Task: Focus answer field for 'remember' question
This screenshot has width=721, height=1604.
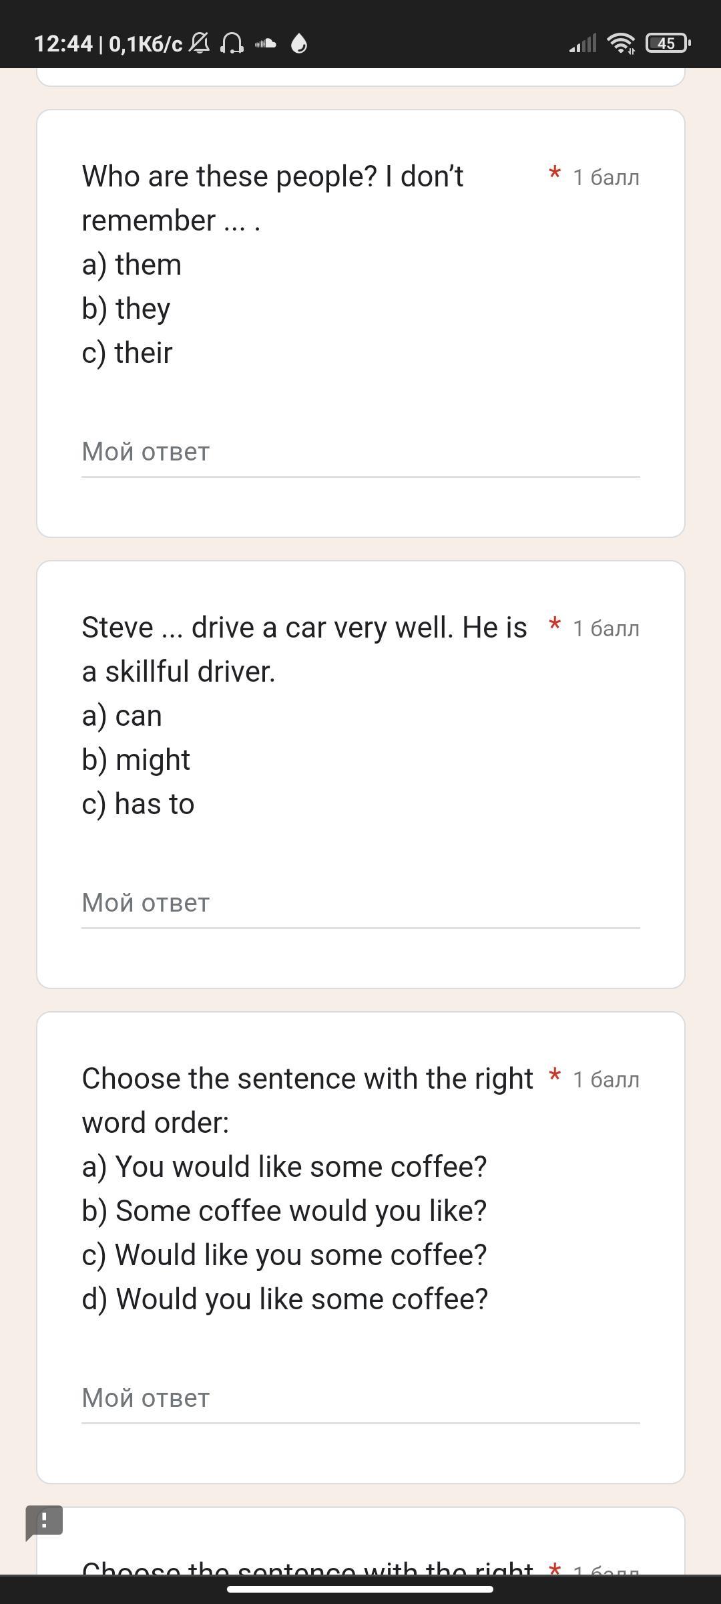Action: click(360, 452)
